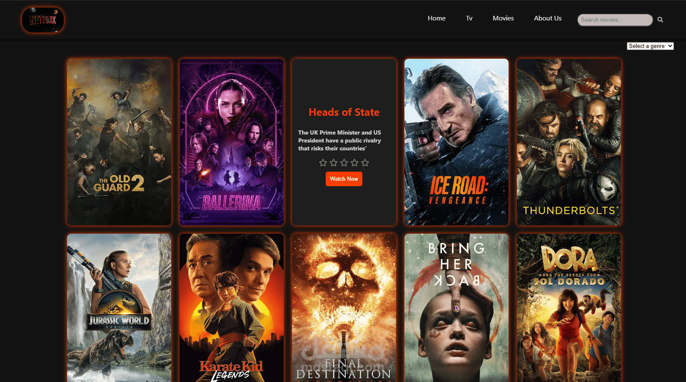Focus the Search movies field
The width and height of the screenshot is (686, 382).
click(615, 20)
